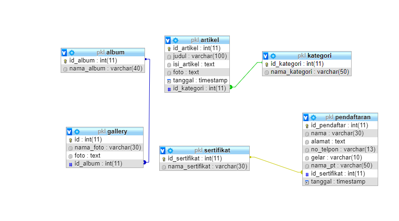Click the sertifikat table's gear icon

[170, 150]
